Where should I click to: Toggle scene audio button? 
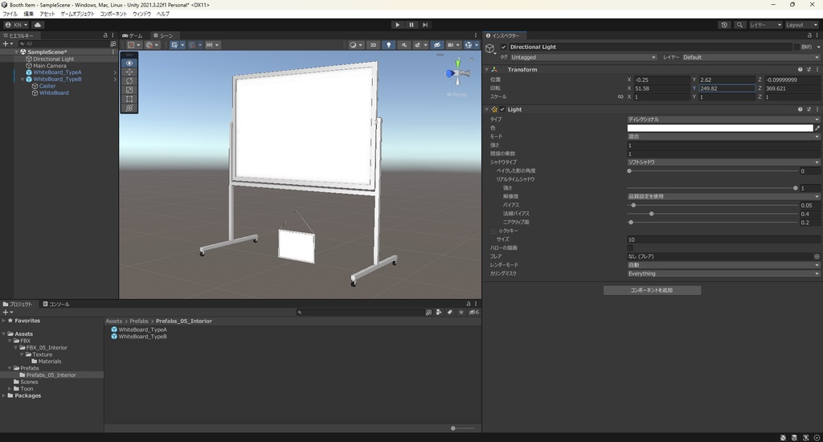pyautogui.click(x=403, y=45)
